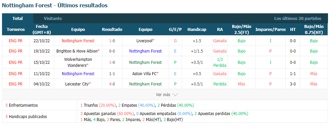331x126 pixels.
Task: Click ENG PR in the 04/10/22 row
Action: click(x=16, y=84)
